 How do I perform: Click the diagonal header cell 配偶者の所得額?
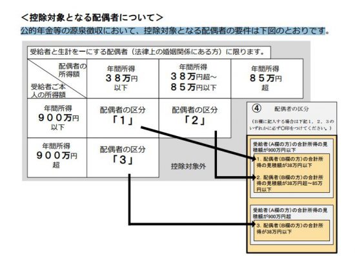pos(57,79)
